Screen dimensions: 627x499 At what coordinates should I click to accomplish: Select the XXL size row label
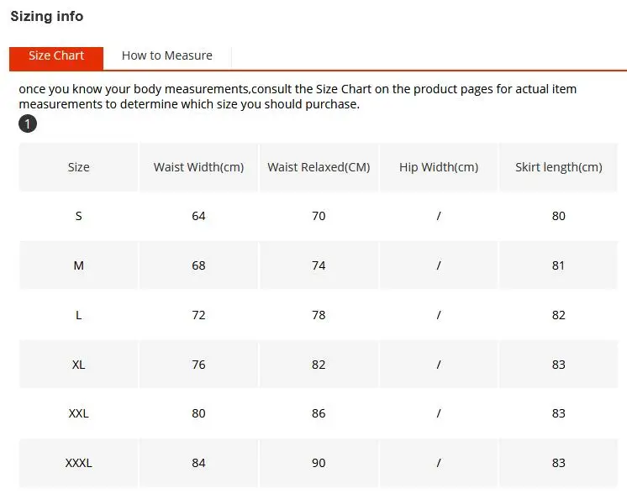(78, 413)
